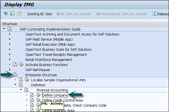This screenshot has height=112, width=169.
Task: Execute icon for Localize Sample Organizational Units
Action: pyautogui.click(x=27, y=80)
